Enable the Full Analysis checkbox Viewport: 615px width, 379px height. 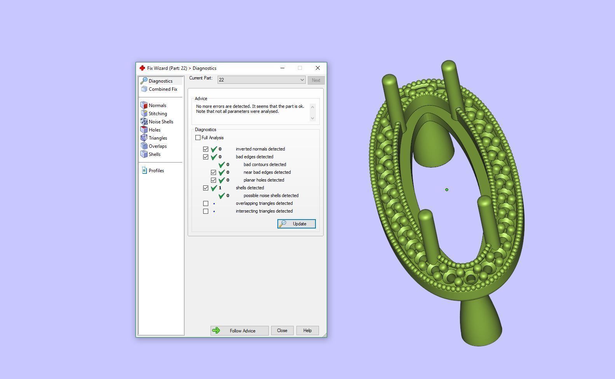click(x=198, y=138)
